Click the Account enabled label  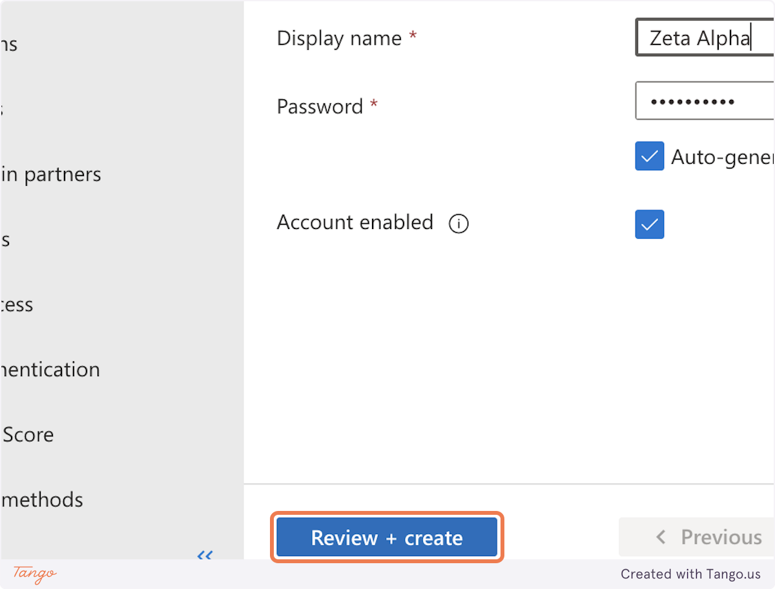click(355, 222)
